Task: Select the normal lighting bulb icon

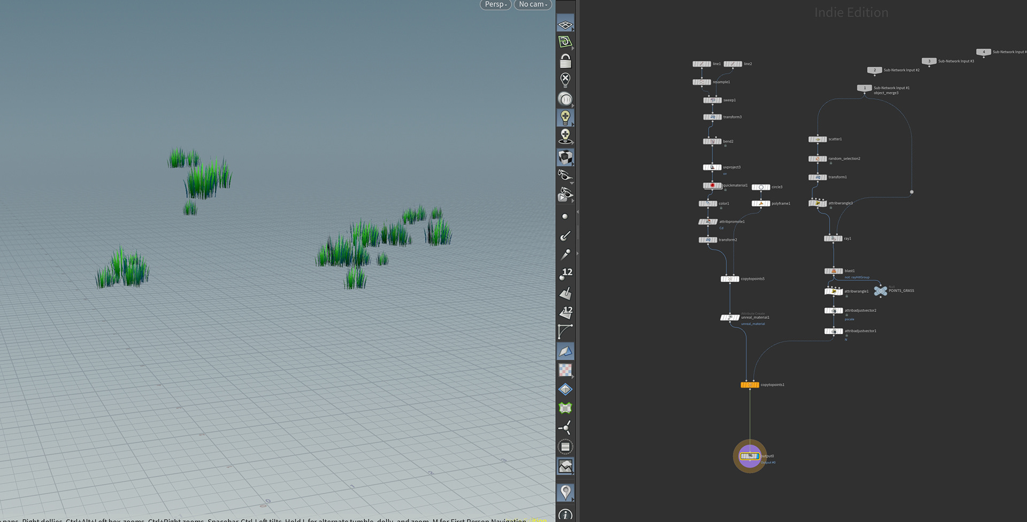Action: pos(565,117)
